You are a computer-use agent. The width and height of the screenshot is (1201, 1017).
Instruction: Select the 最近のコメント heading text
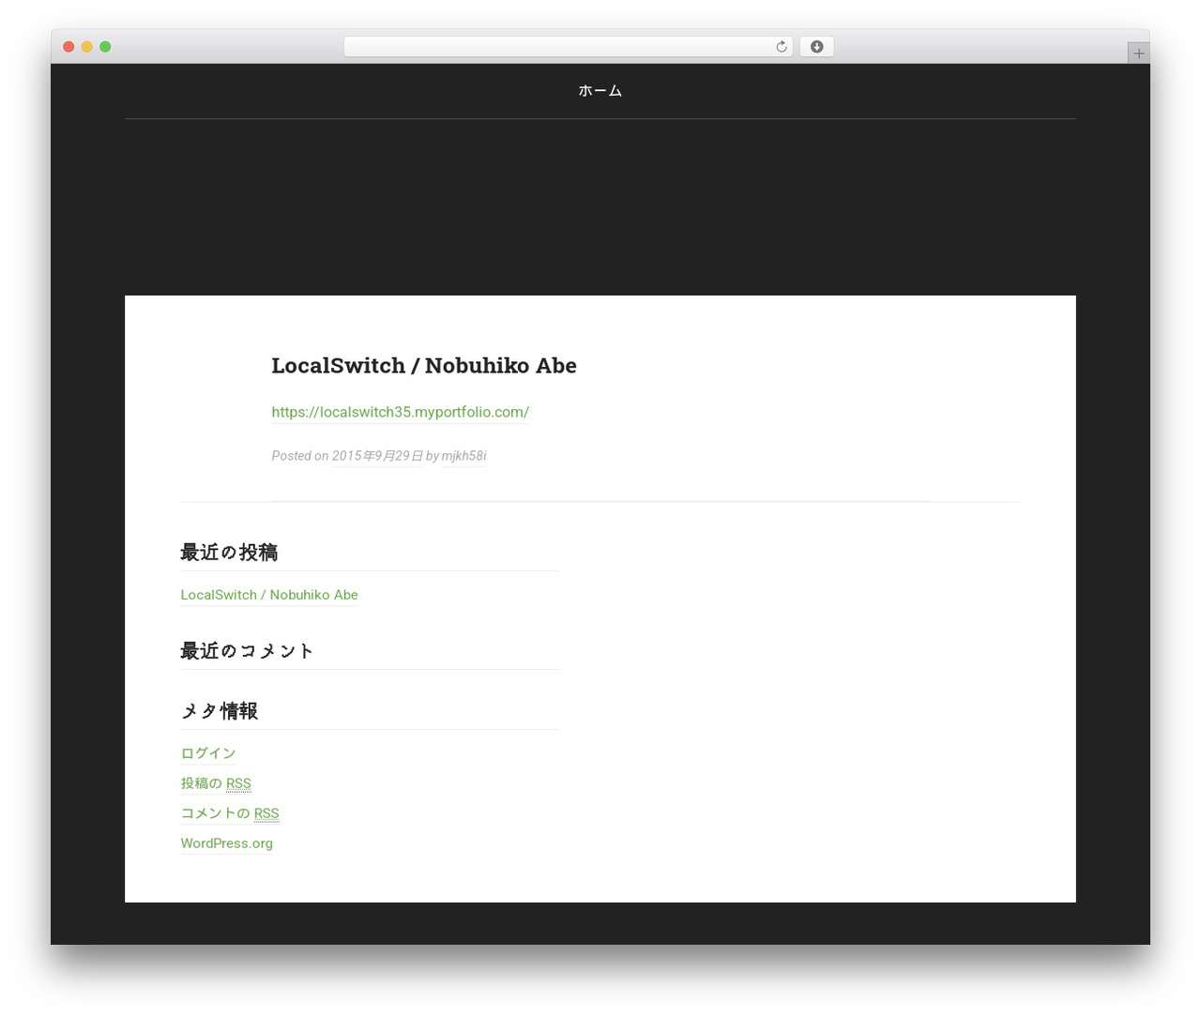click(x=247, y=651)
